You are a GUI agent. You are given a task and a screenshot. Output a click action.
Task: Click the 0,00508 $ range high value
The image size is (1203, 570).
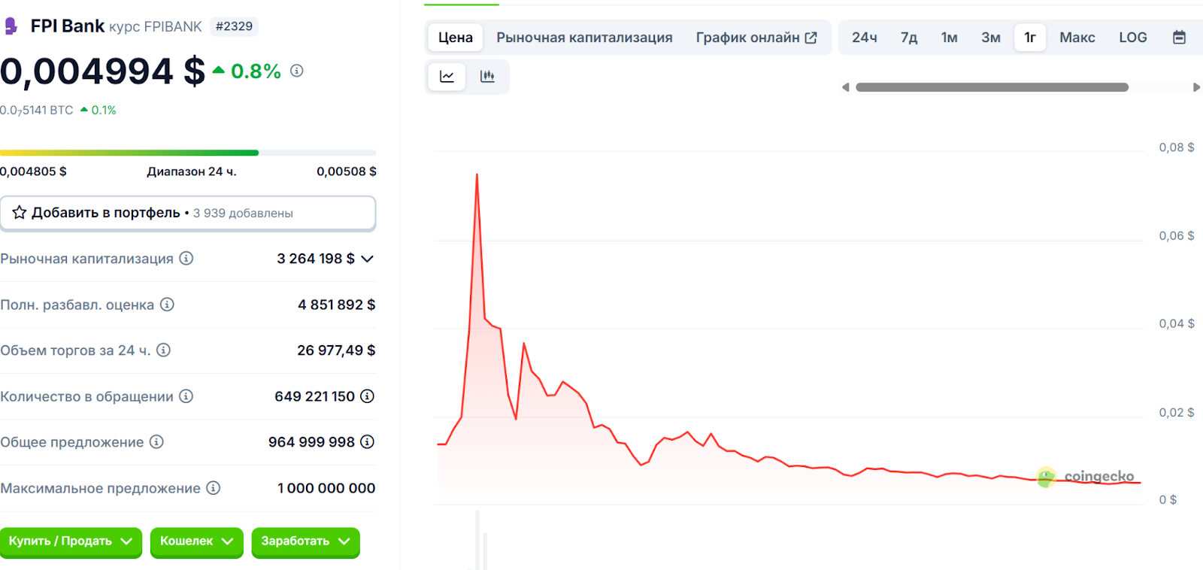coord(347,171)
